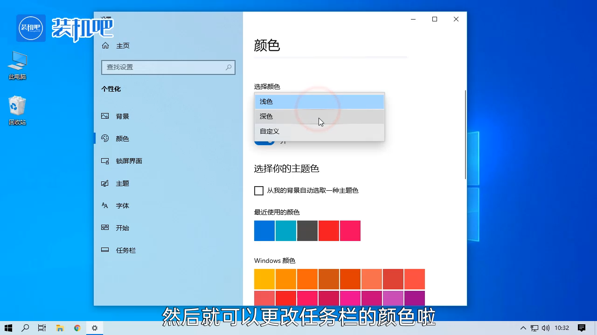Pick the red Windows color swatch

point(286,298)
